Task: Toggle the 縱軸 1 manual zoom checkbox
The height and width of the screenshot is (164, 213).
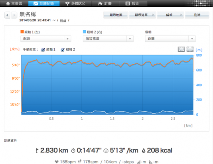Action: 43,50
